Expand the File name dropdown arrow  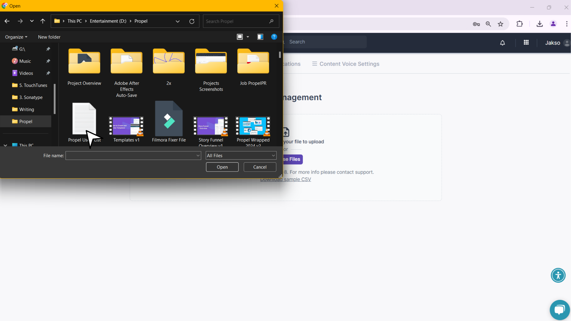198,155
